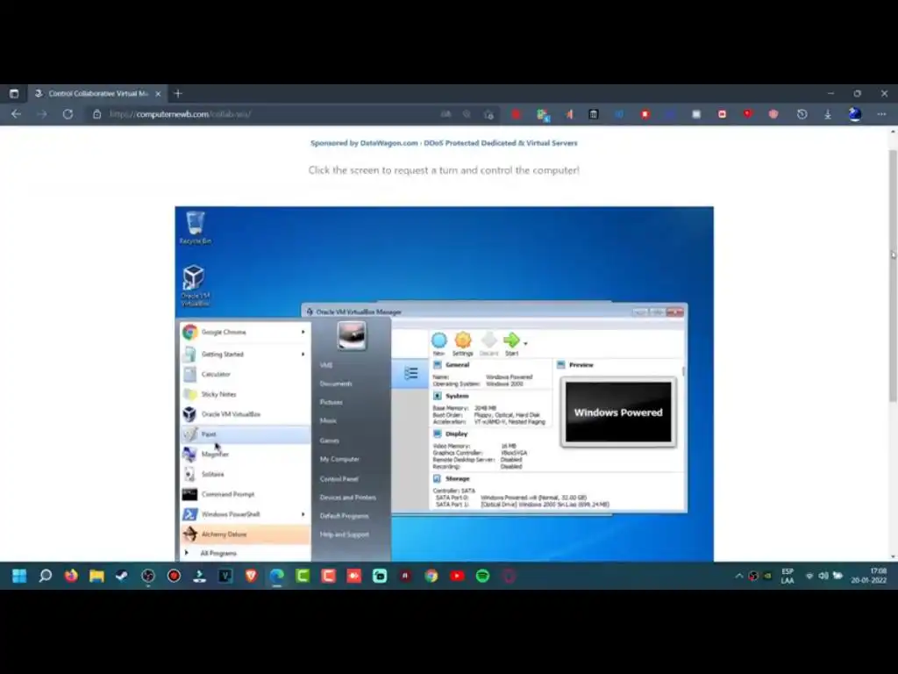Open Devices and Printers from start menu
The width and height of the screenshot is (898, 674).
347,498
